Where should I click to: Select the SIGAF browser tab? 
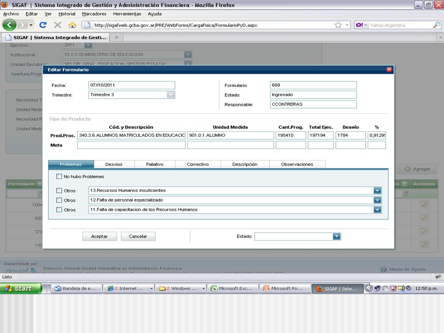(55, 37)
